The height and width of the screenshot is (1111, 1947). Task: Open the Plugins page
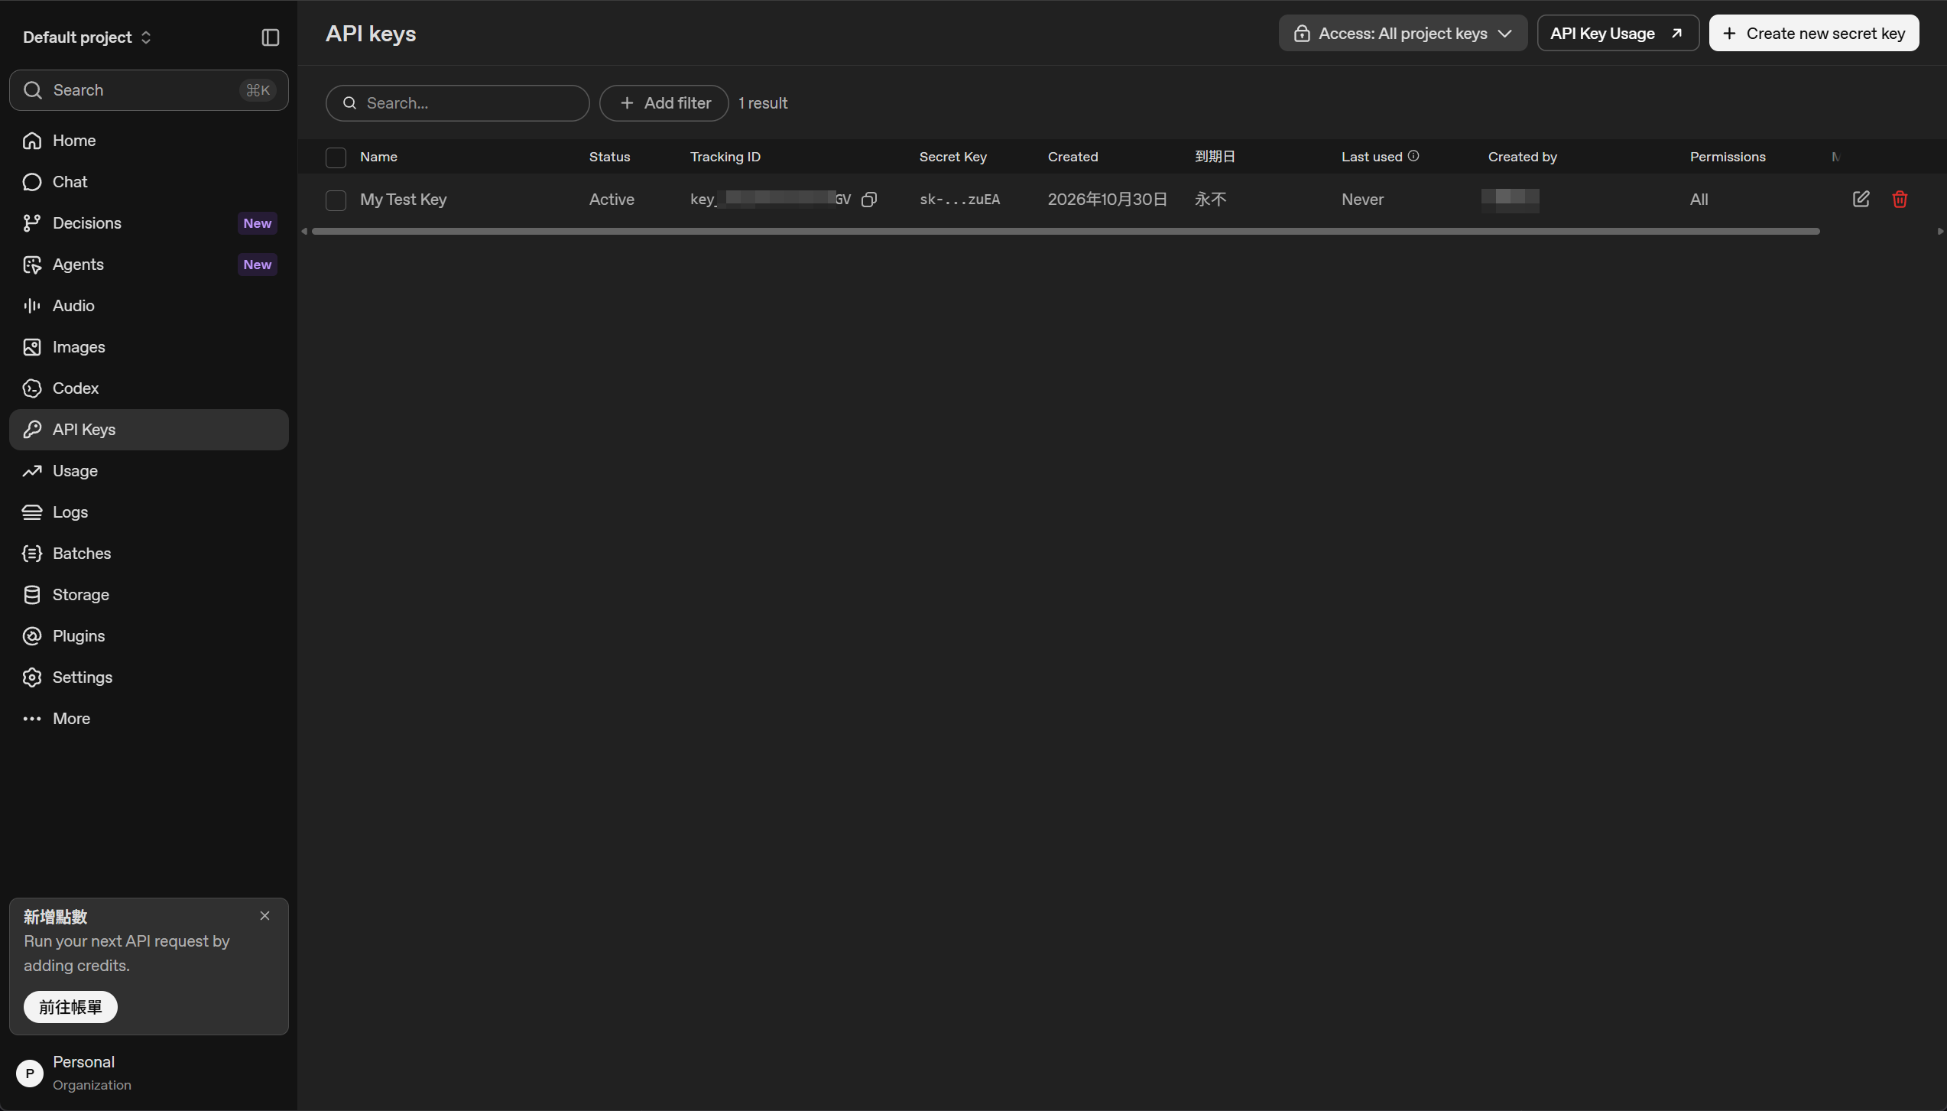[x=149, y=636]
